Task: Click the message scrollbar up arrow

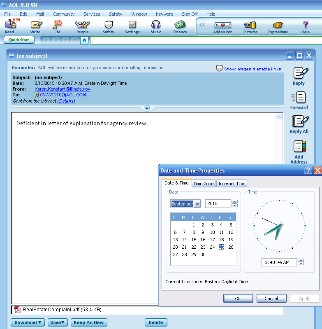Action: (279, 117)
